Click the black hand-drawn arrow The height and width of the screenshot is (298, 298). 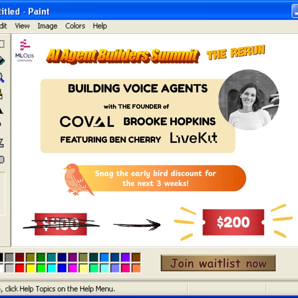click(137, 225)
